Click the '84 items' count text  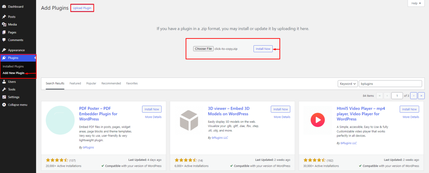pyautogui.click(x=368, y=96)
